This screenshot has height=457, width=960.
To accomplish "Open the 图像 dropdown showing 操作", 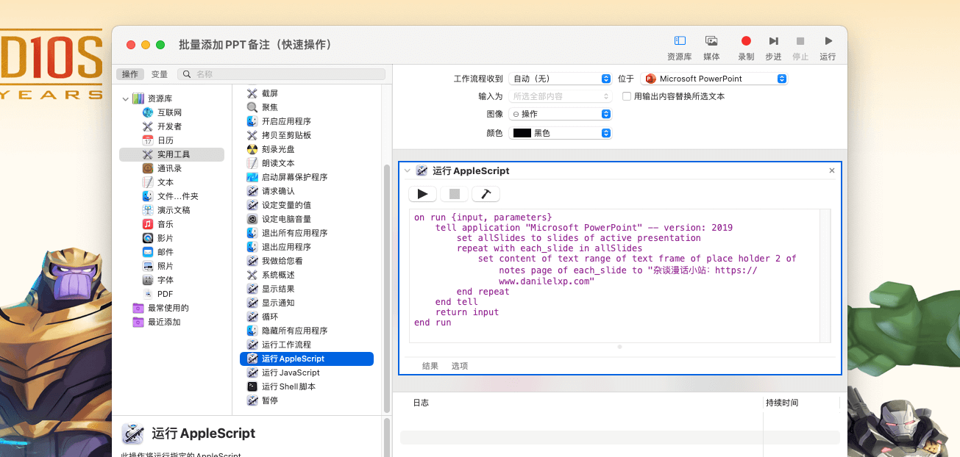I will coord(560,114).
